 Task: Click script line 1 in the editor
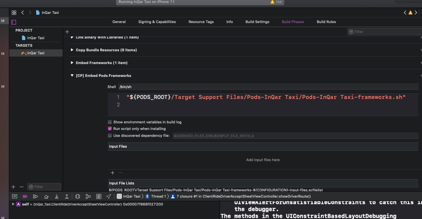click(266, 97)
